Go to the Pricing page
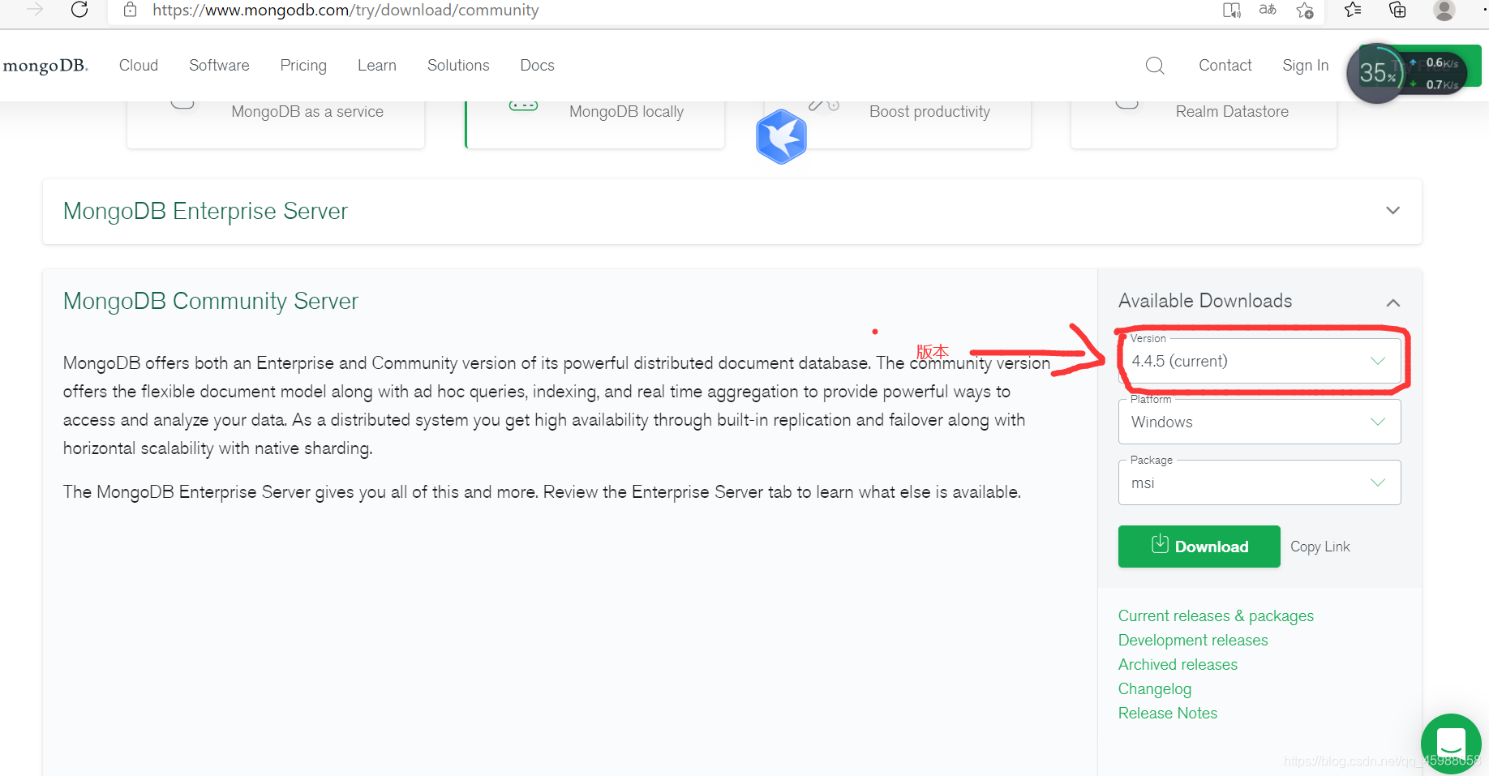Viewport: 1489px width, 776px height. tap(303, 66)
